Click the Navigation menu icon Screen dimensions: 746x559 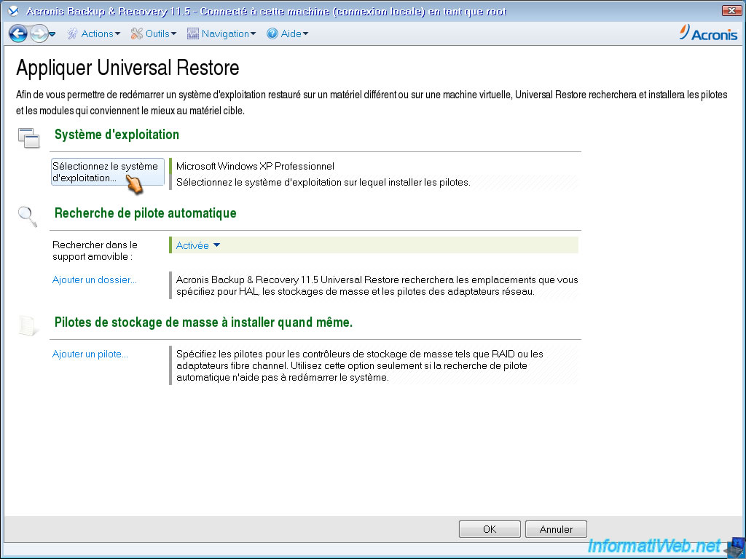coord(192,33)
